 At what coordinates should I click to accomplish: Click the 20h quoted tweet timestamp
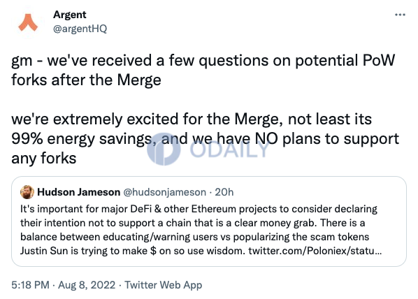(224, 192)
